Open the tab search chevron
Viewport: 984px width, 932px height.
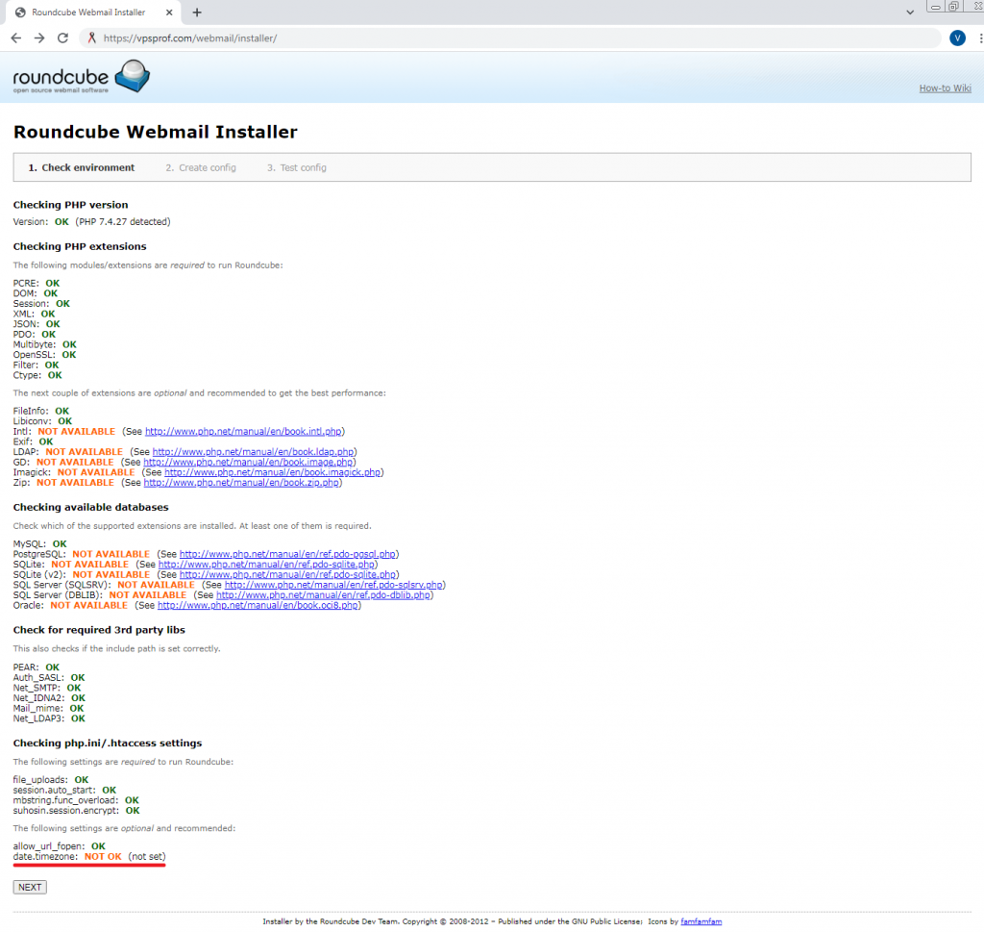coord(910,13)
